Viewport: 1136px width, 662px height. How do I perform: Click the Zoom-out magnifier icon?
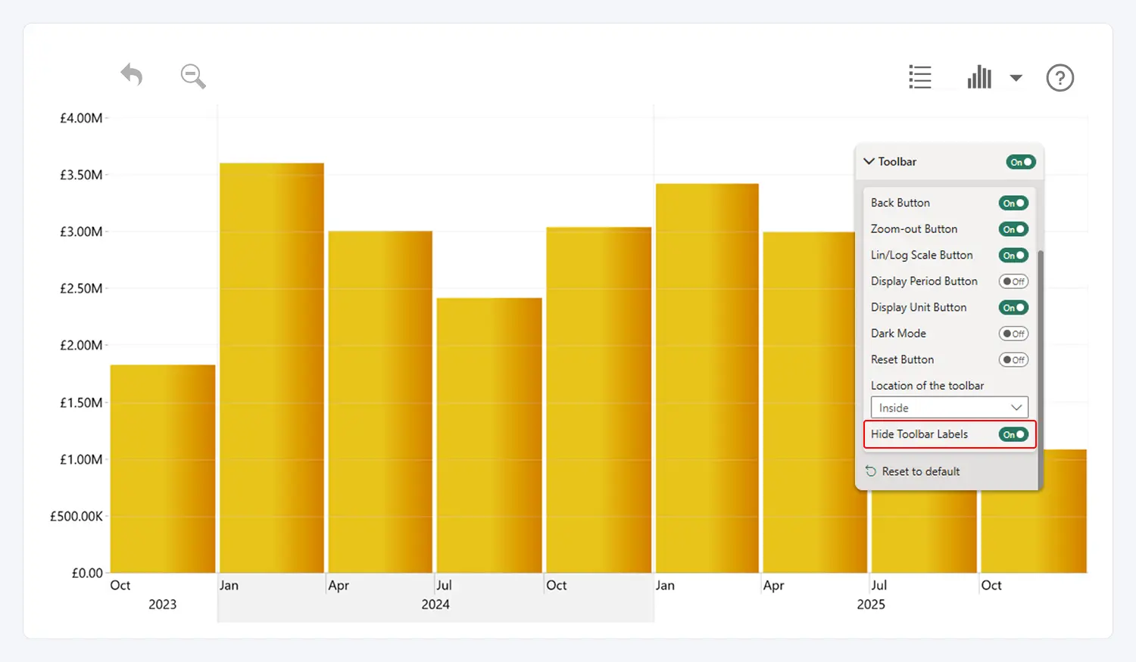(193, 76)
